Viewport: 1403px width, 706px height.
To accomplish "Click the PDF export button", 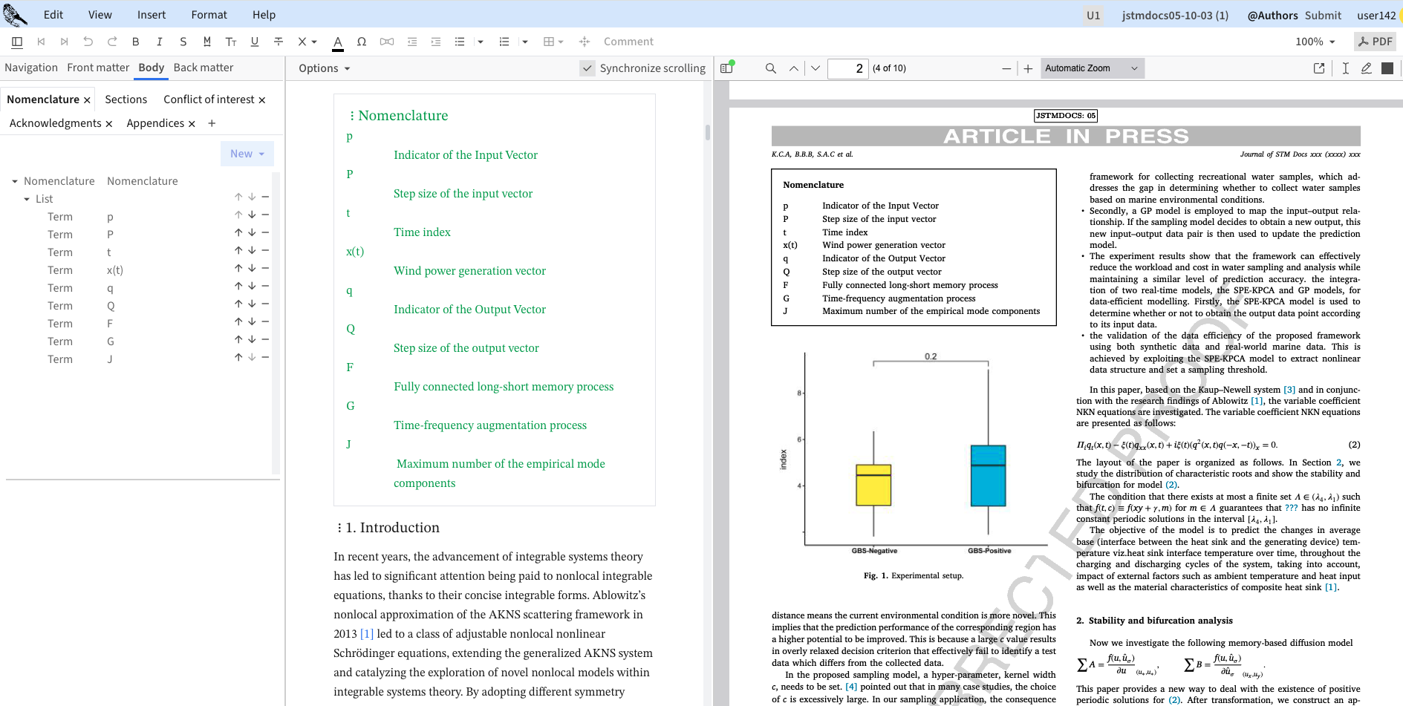I will [1375, 42].
